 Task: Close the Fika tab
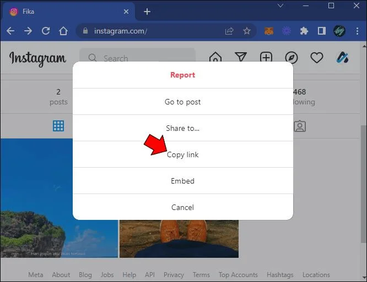126,12
